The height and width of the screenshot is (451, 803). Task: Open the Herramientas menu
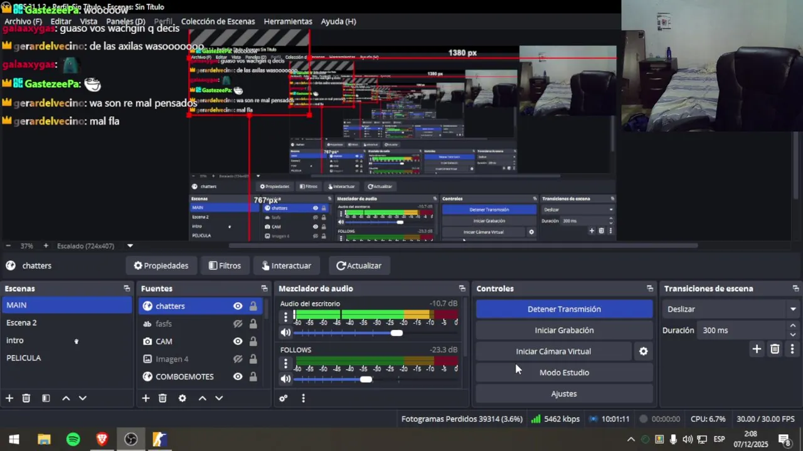click(x=288, y=21)
